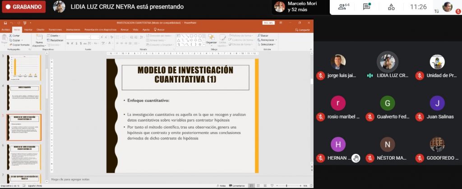Activate the Copiar formato painter
This screenshot has width=462, height=189.
click(19, 45)
